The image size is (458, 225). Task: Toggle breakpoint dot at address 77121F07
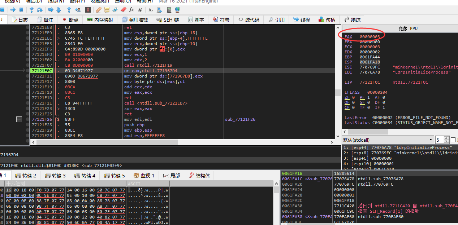tap(28, 65)
